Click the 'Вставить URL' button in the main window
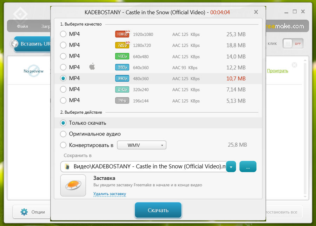316x226 pixels. (32, 44)
